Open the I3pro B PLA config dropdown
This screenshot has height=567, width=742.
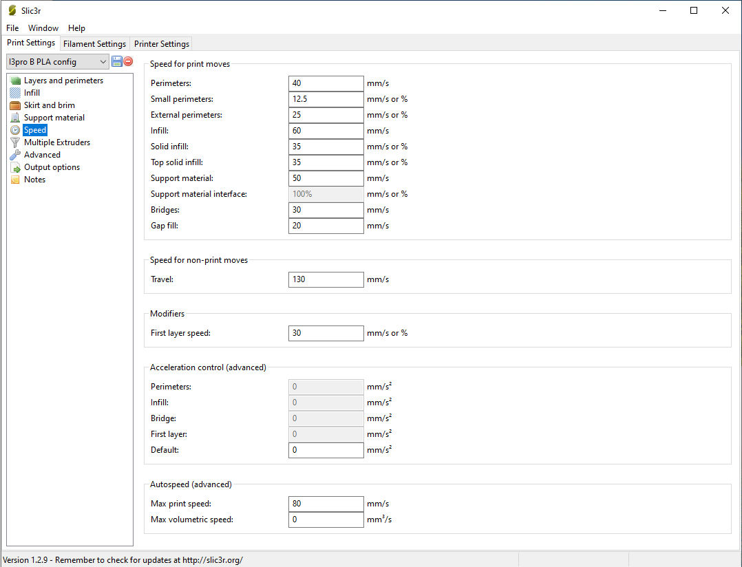58,62
